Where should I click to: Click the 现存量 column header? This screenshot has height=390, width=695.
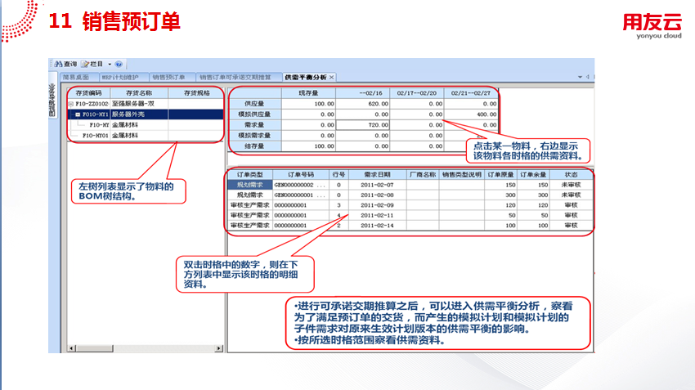(308, 93)
